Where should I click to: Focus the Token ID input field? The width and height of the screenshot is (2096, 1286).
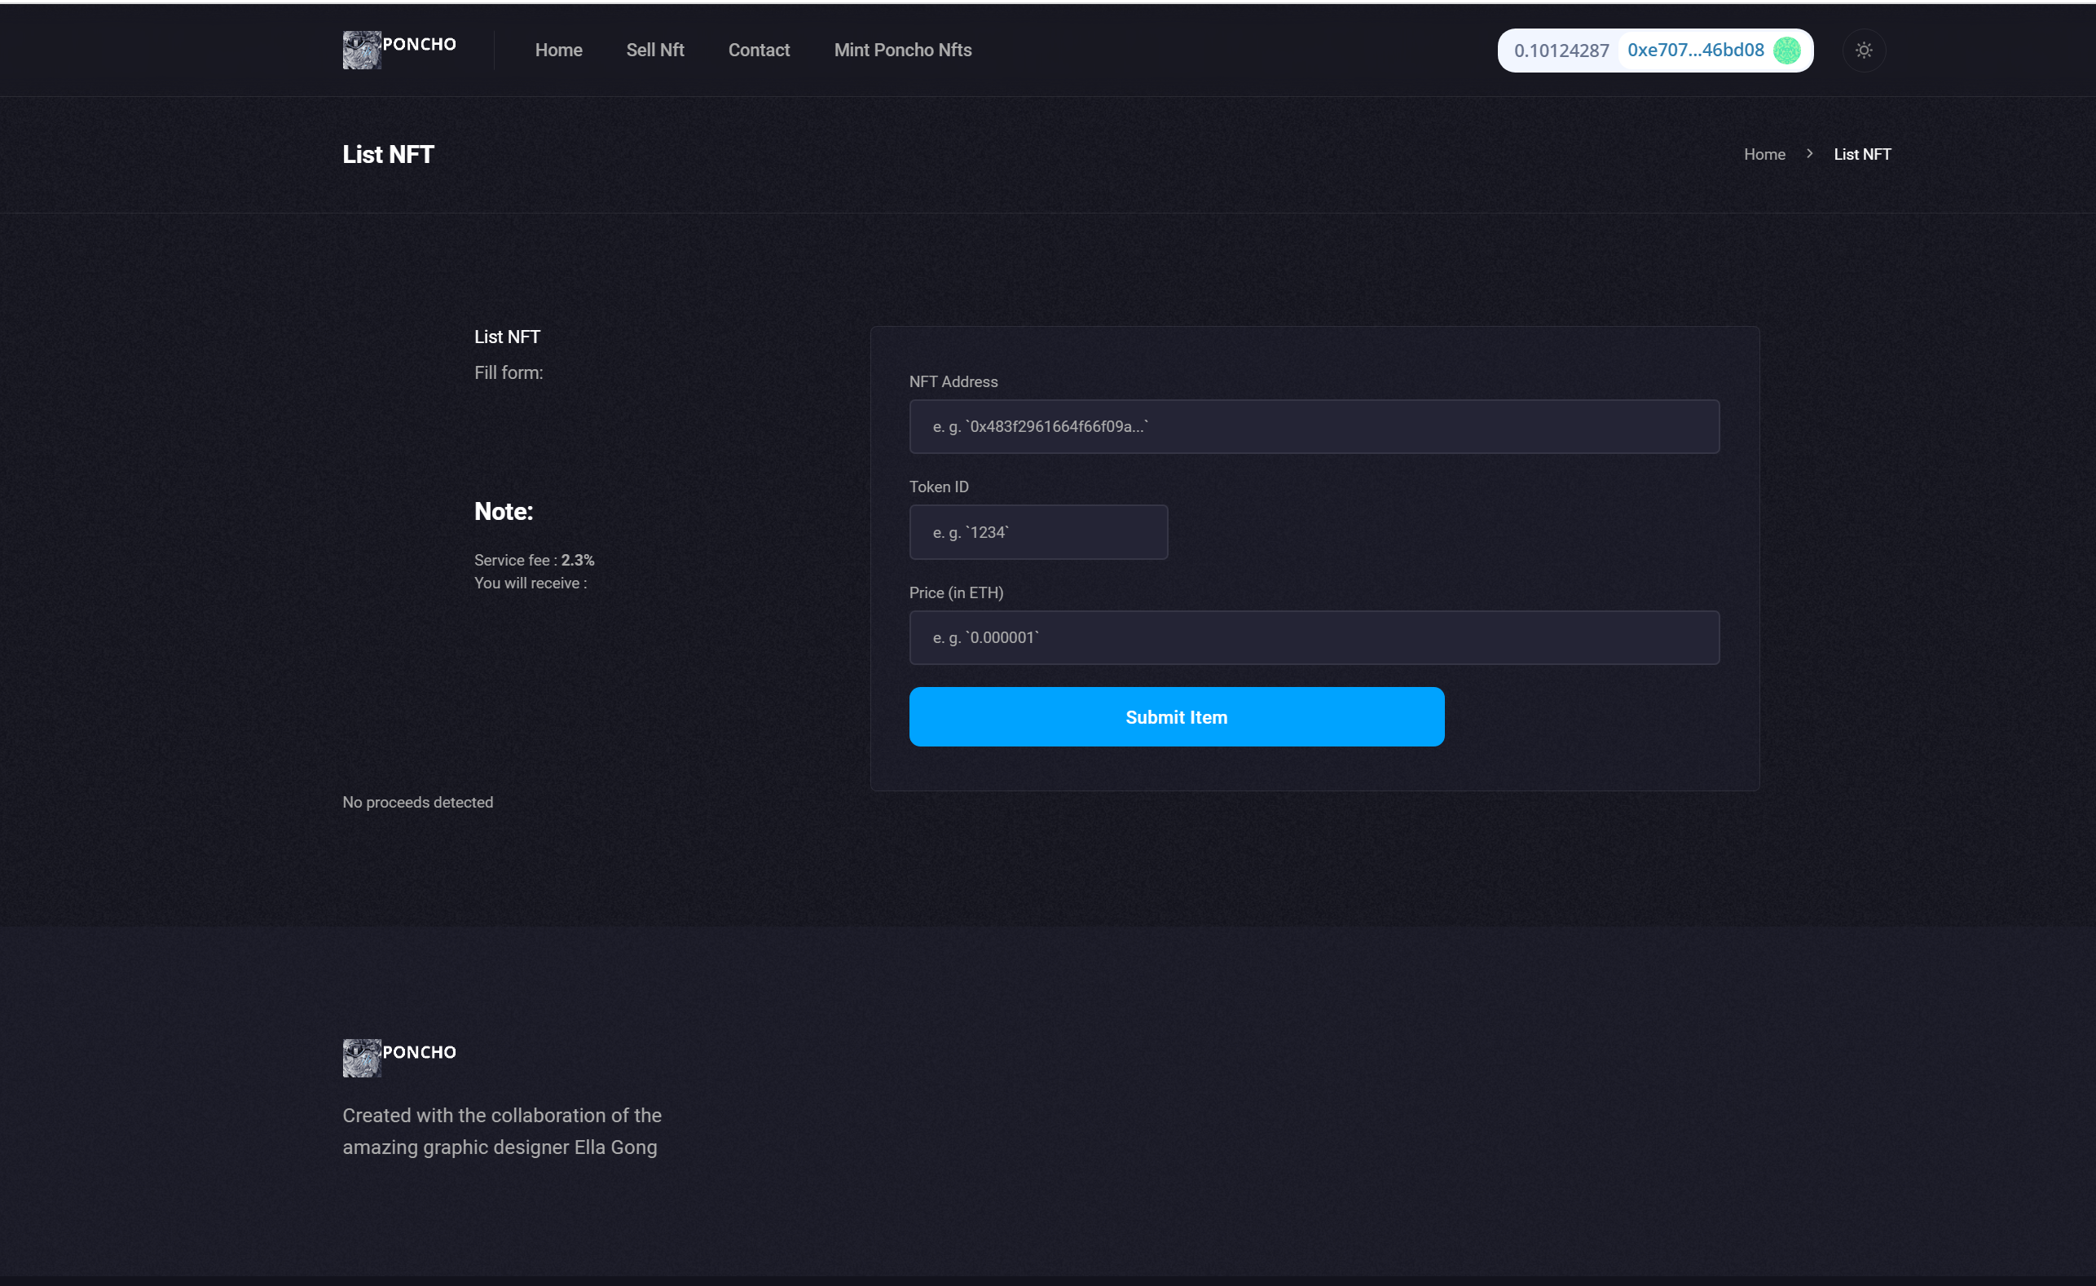coord(1037,531)
